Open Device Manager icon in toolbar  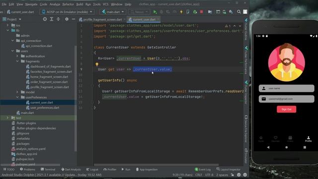click(x=224, y=12)
